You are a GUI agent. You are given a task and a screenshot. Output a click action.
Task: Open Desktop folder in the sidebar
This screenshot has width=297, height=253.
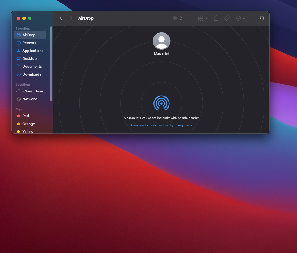pyautogui.click(x=30, y=58)
